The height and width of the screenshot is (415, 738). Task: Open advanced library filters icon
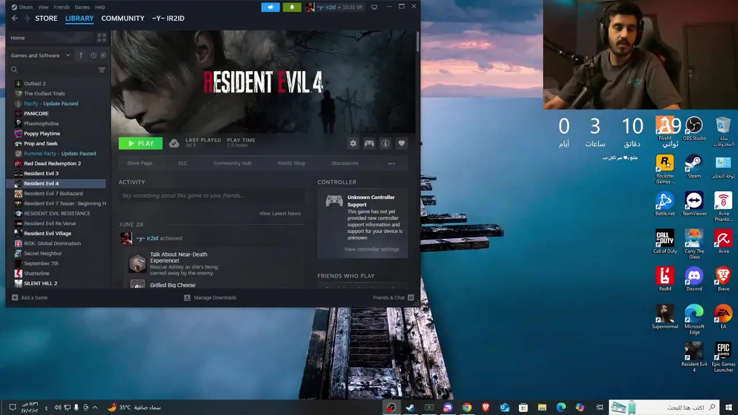[101, 70]
